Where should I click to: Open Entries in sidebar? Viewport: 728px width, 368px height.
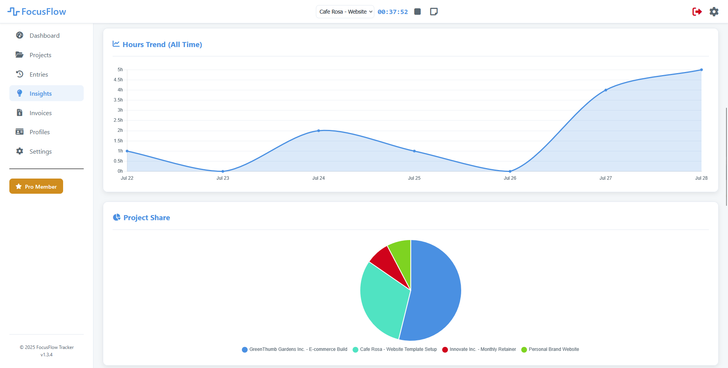coord(46,74)
